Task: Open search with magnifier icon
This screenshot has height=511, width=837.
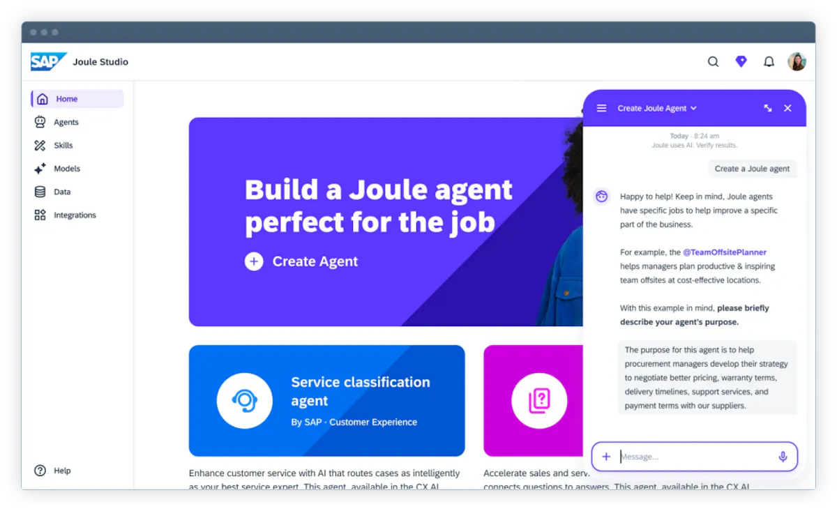Action: [x=713, y=61]
